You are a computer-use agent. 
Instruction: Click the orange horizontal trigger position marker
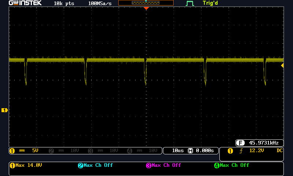pos(146,8)
